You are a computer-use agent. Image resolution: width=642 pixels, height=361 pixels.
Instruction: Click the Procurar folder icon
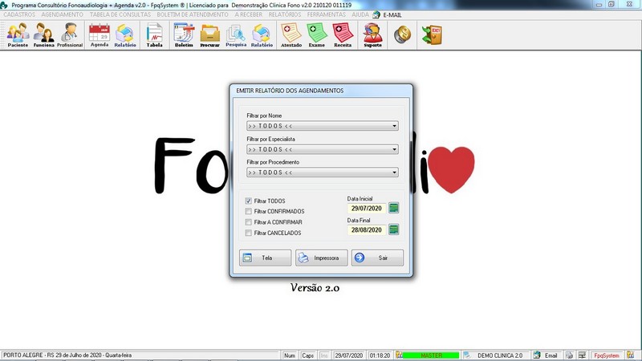(x=209, y=35)
